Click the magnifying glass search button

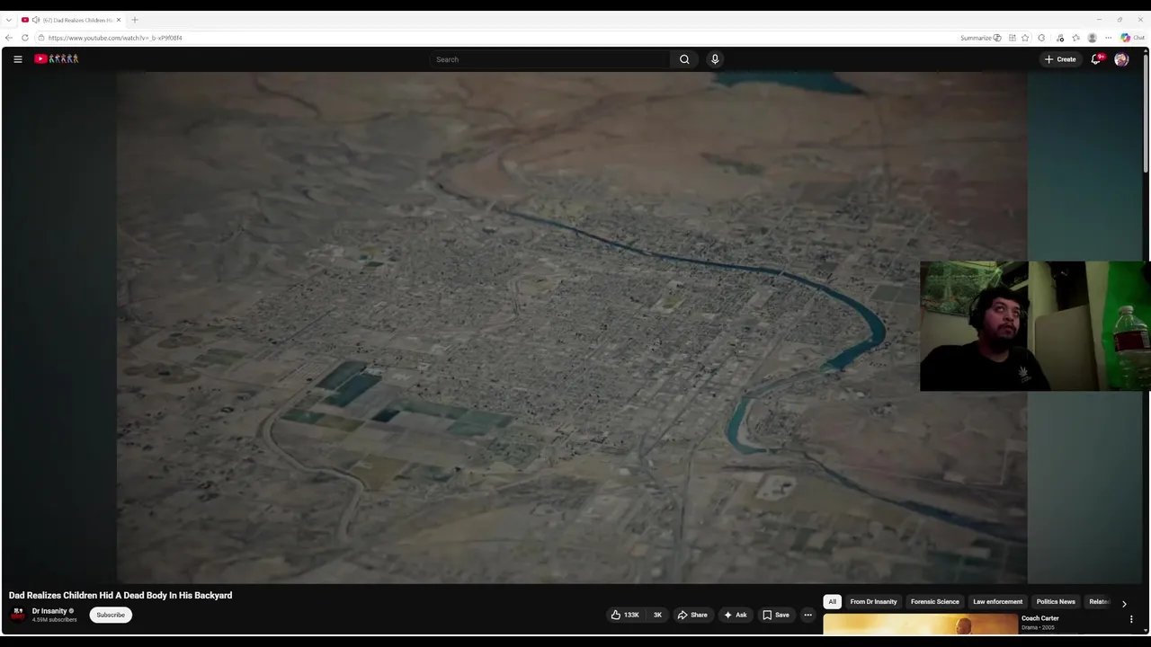click(x=684, y=59)
